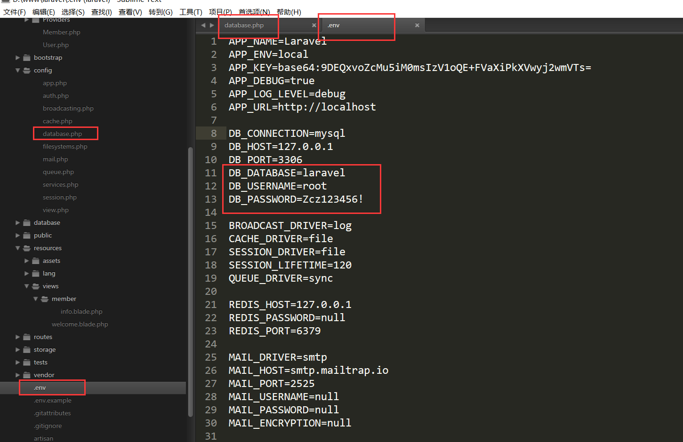
Task: Open the 工具(T) menu
Action: click(191, 12)
